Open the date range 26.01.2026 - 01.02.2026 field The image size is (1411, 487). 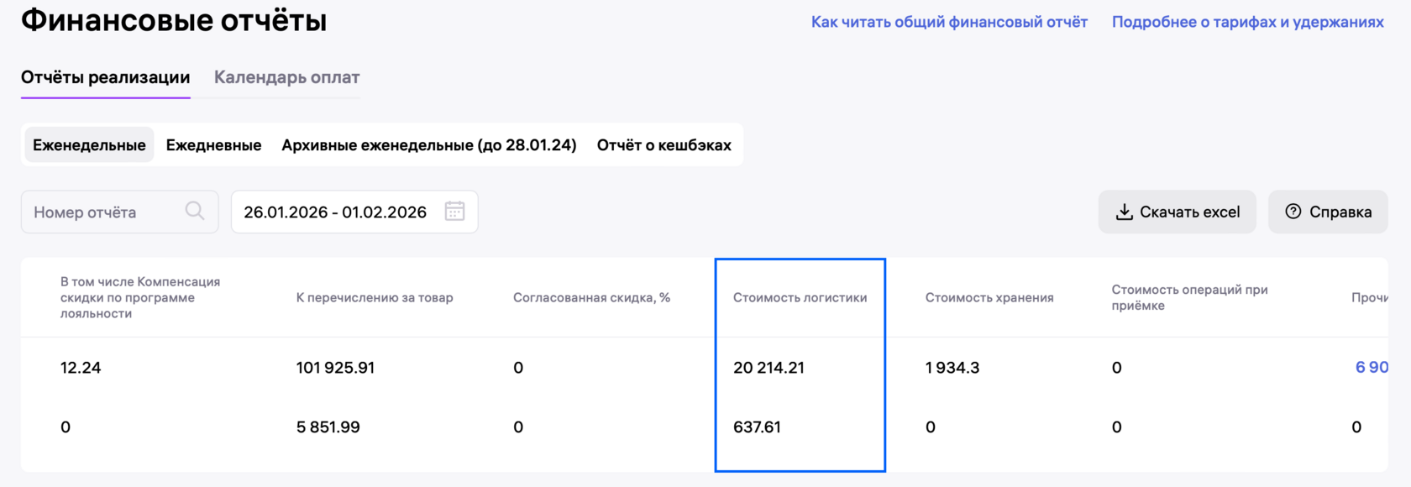pyautogui.click(x=335, y=212)
